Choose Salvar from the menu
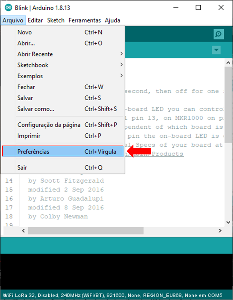Screen dimensions: 233x300 tap(63, 98)
